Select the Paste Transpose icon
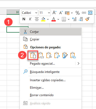 [57, 55]
